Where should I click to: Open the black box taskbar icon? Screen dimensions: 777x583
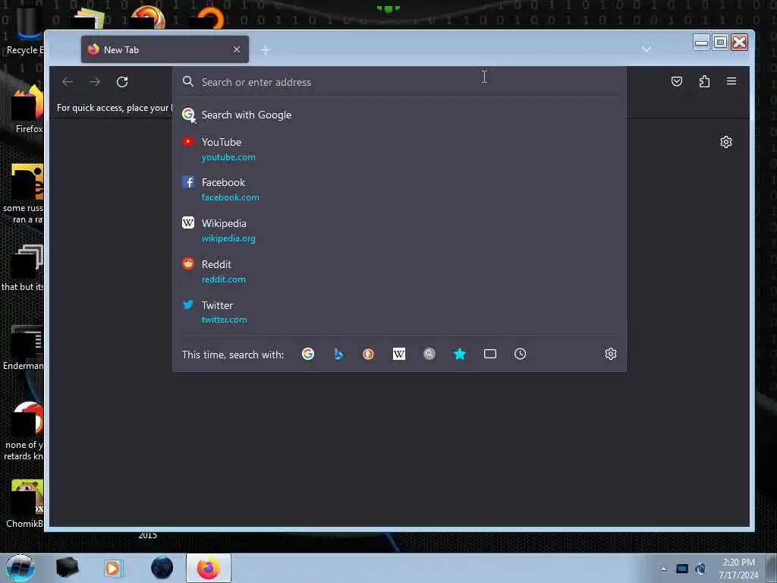[67, 568]
